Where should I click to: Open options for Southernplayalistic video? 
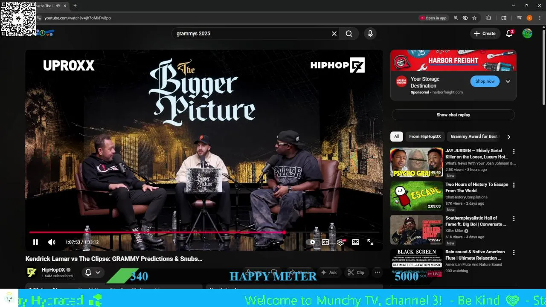click(x=514, y=219)
